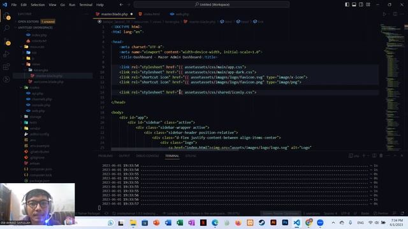Open the Edit menu
Viewport: 408px width, 229px height.
24,4
